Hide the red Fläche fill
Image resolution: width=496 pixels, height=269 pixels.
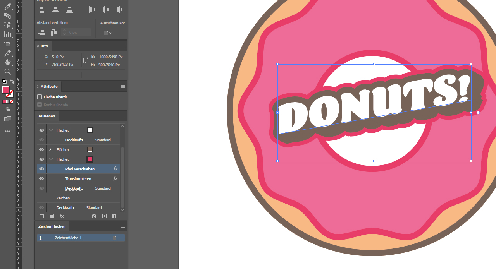pos(42,159)
